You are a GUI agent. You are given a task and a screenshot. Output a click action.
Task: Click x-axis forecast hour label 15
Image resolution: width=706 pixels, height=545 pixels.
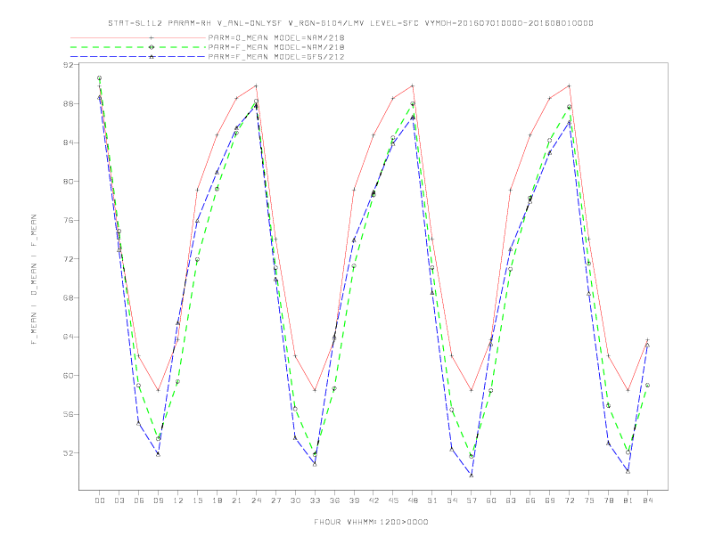[197, 500]
